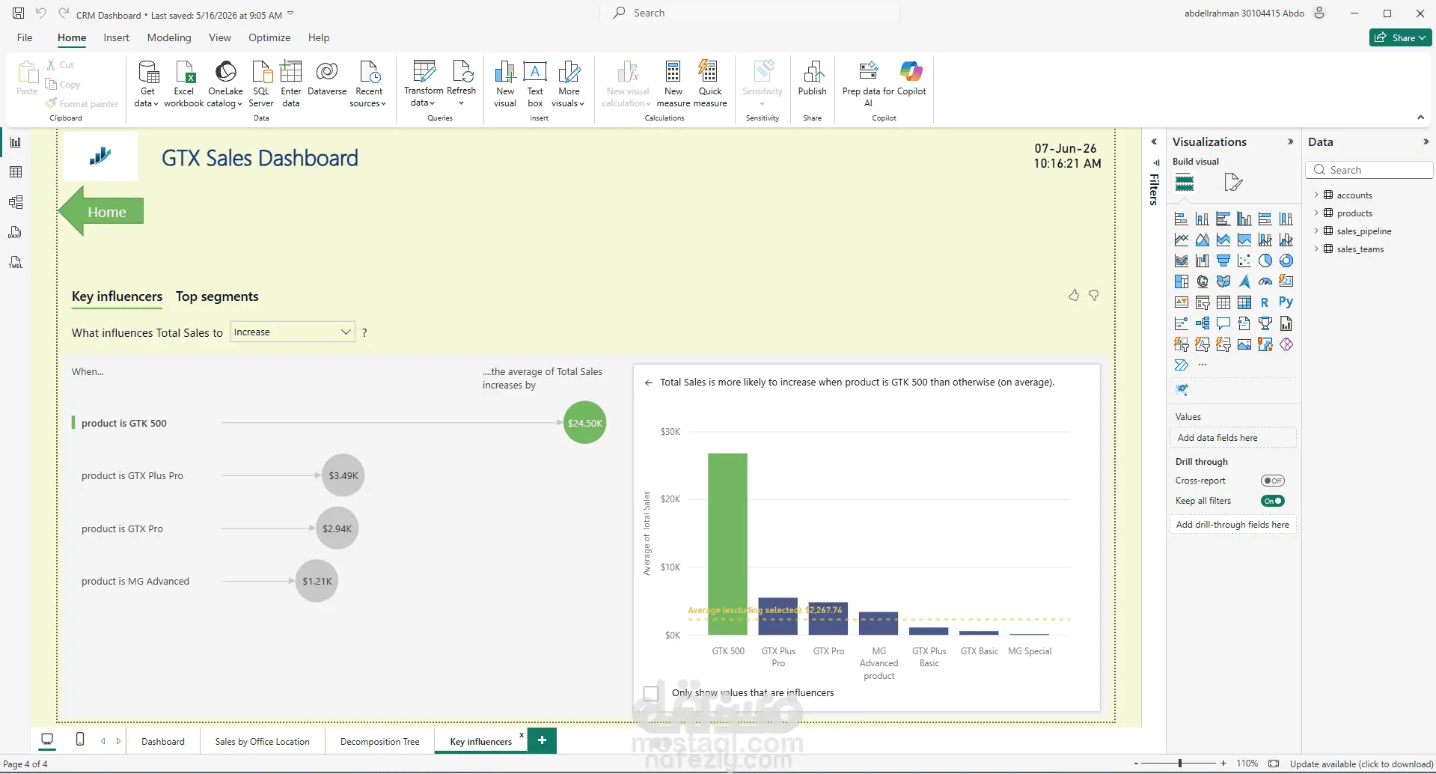Click the Data pane Search field
Viewport: 1436px width, 774px height.
(1369, 170)
